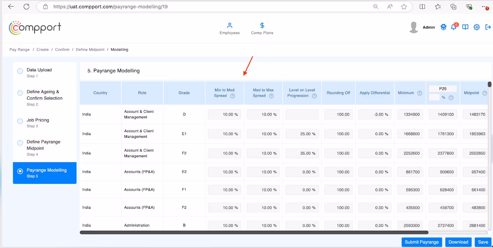Click the Save button
Image resolution: width=493 pixels, height=248 pixels.
[x=483, y=242]
